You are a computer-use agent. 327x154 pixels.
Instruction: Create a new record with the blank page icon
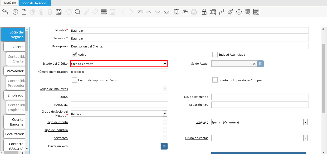(x=24, y=12)
